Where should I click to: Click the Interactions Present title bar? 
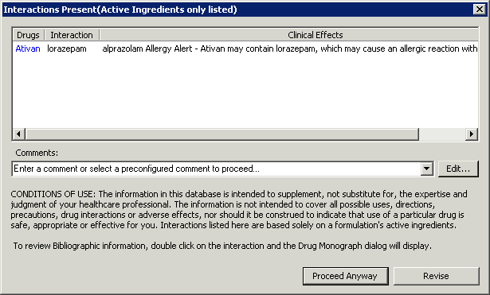pyautogui.click(x=237, y=10)
